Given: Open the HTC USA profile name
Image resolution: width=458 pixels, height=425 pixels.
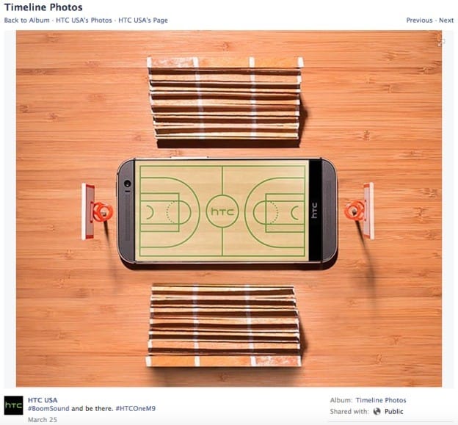Looking at the screenshot, I should point(43,400).
